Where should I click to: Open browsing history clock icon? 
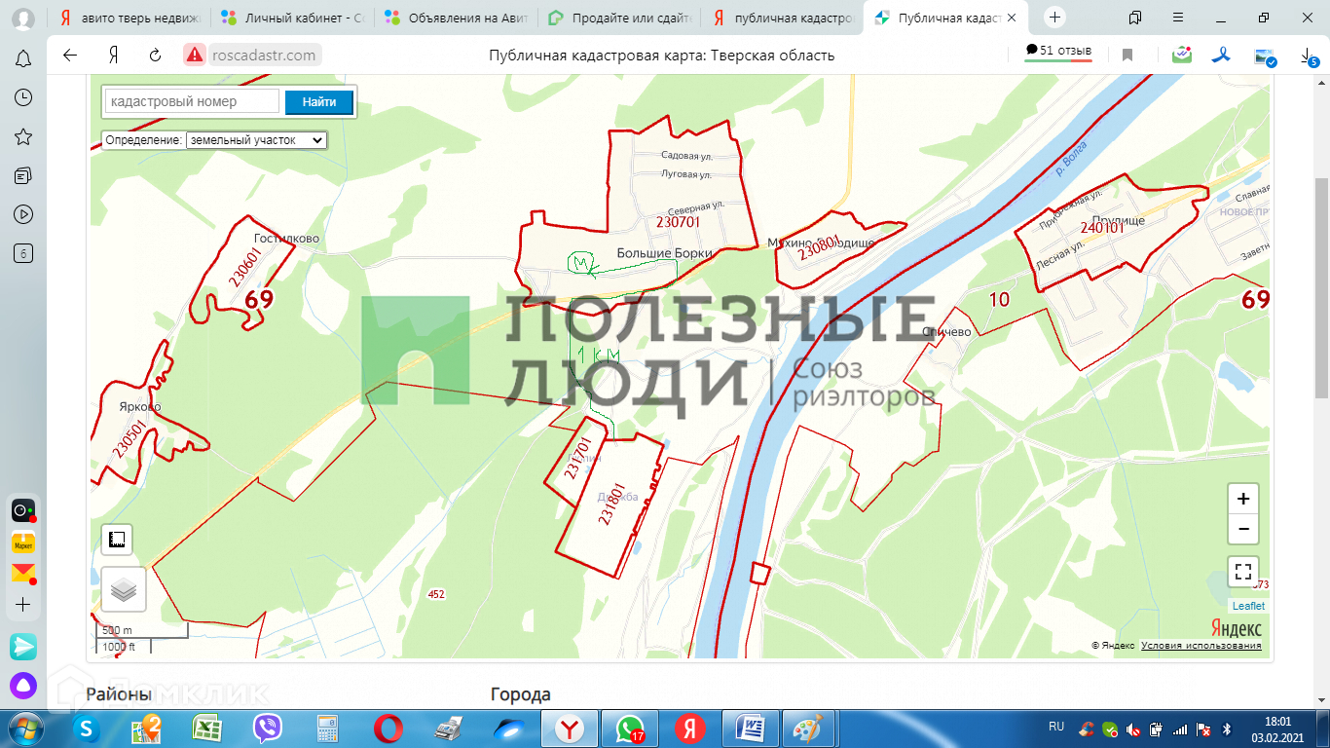[23, 97]
